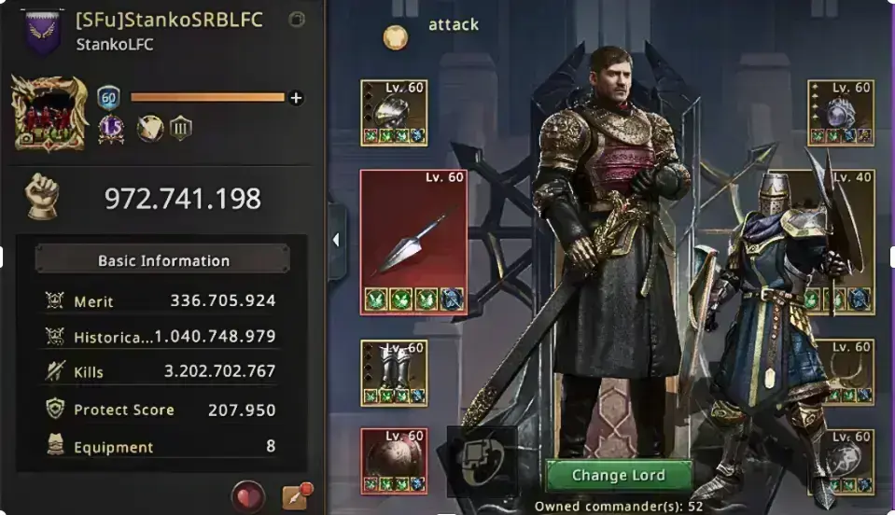Open the player avatar portrait frame
Screen dimensions: 895x515
(x=50, y=114)
